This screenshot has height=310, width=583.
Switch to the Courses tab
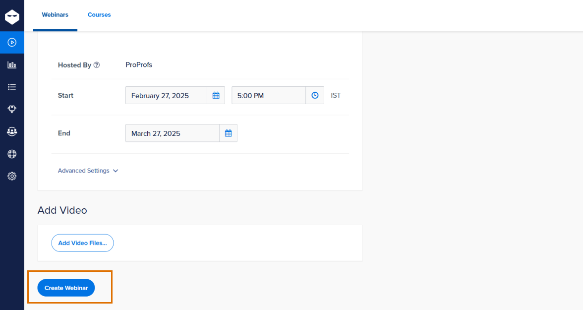click(x=99, y=15)
